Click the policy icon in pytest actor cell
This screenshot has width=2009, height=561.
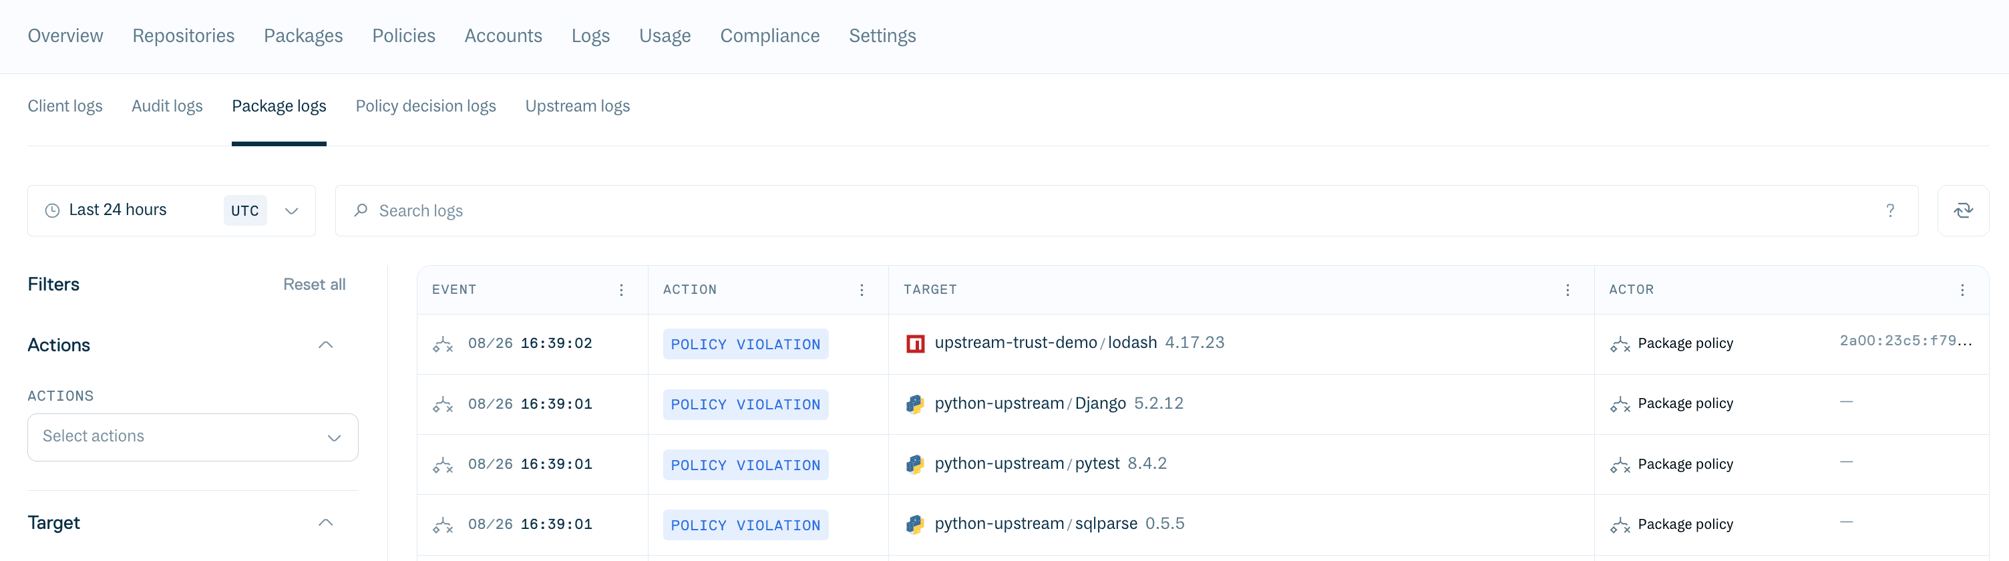point(1620,465)
